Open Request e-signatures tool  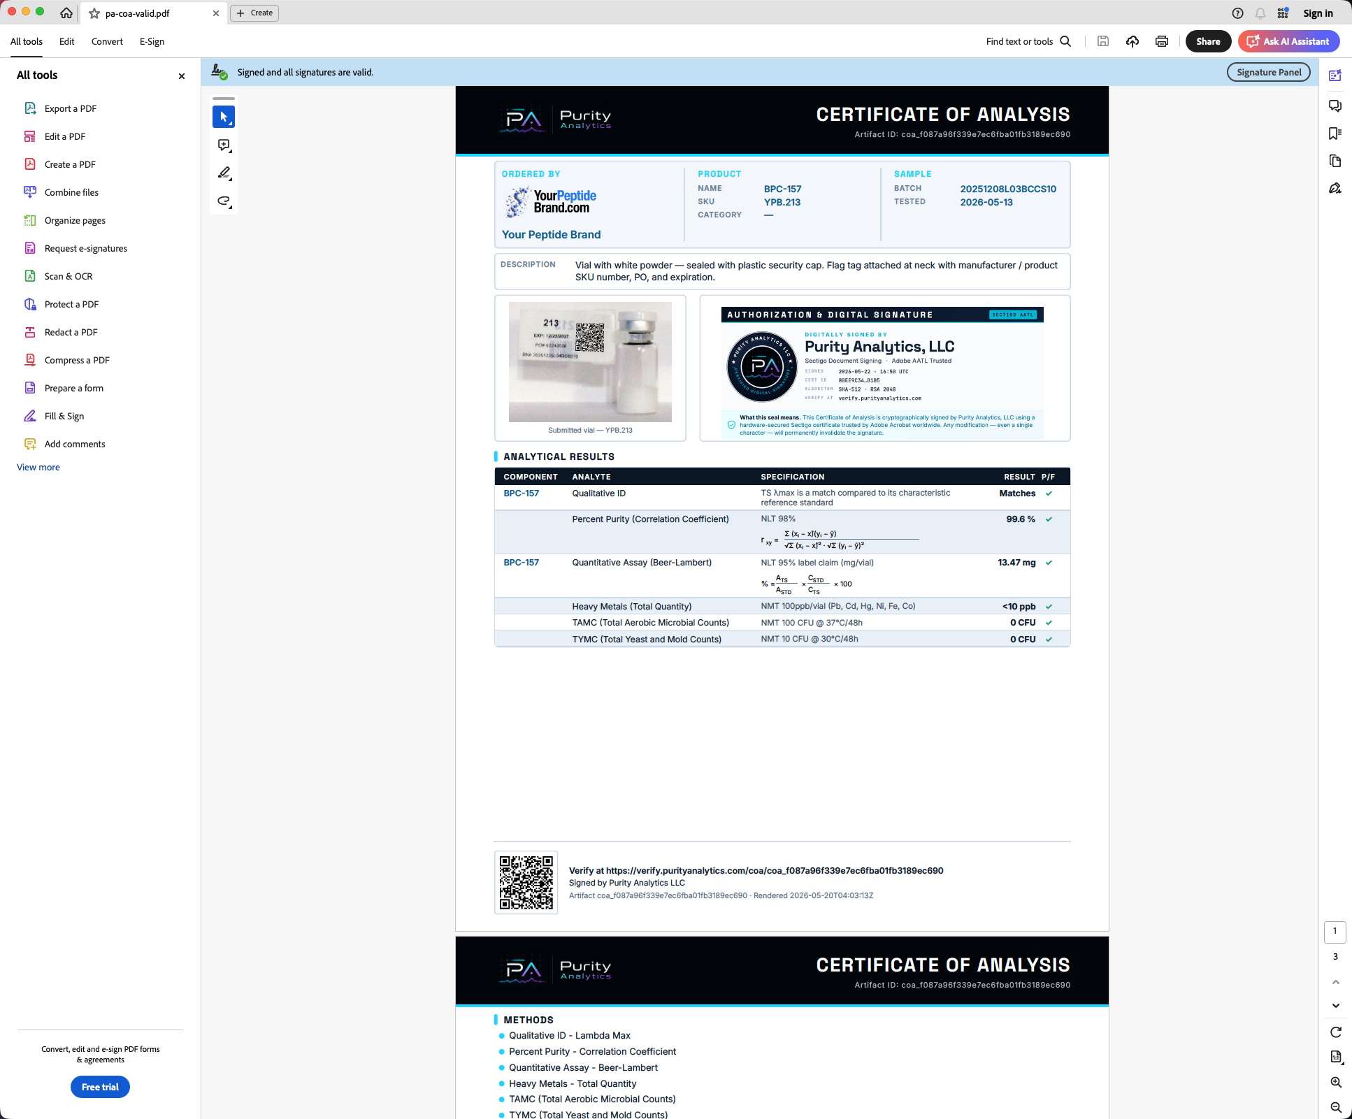pyautogui.click(x=86, y=248)
